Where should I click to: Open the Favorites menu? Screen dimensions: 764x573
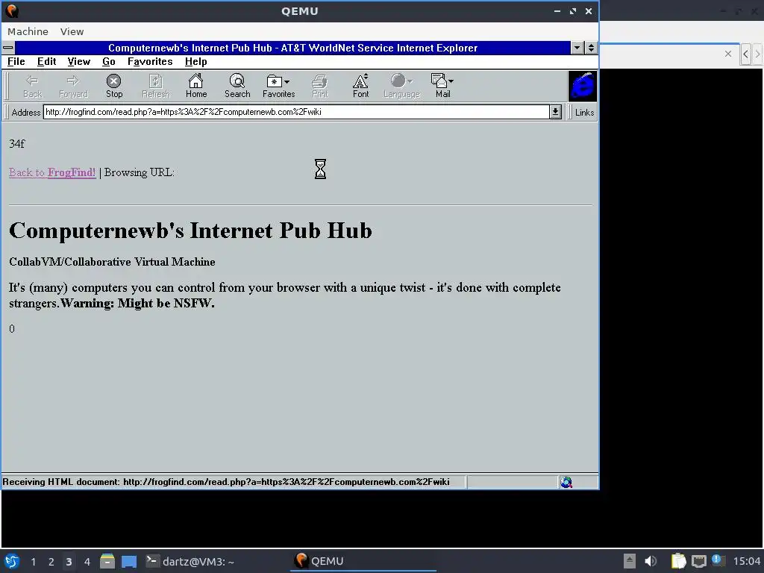coord(150,61)
